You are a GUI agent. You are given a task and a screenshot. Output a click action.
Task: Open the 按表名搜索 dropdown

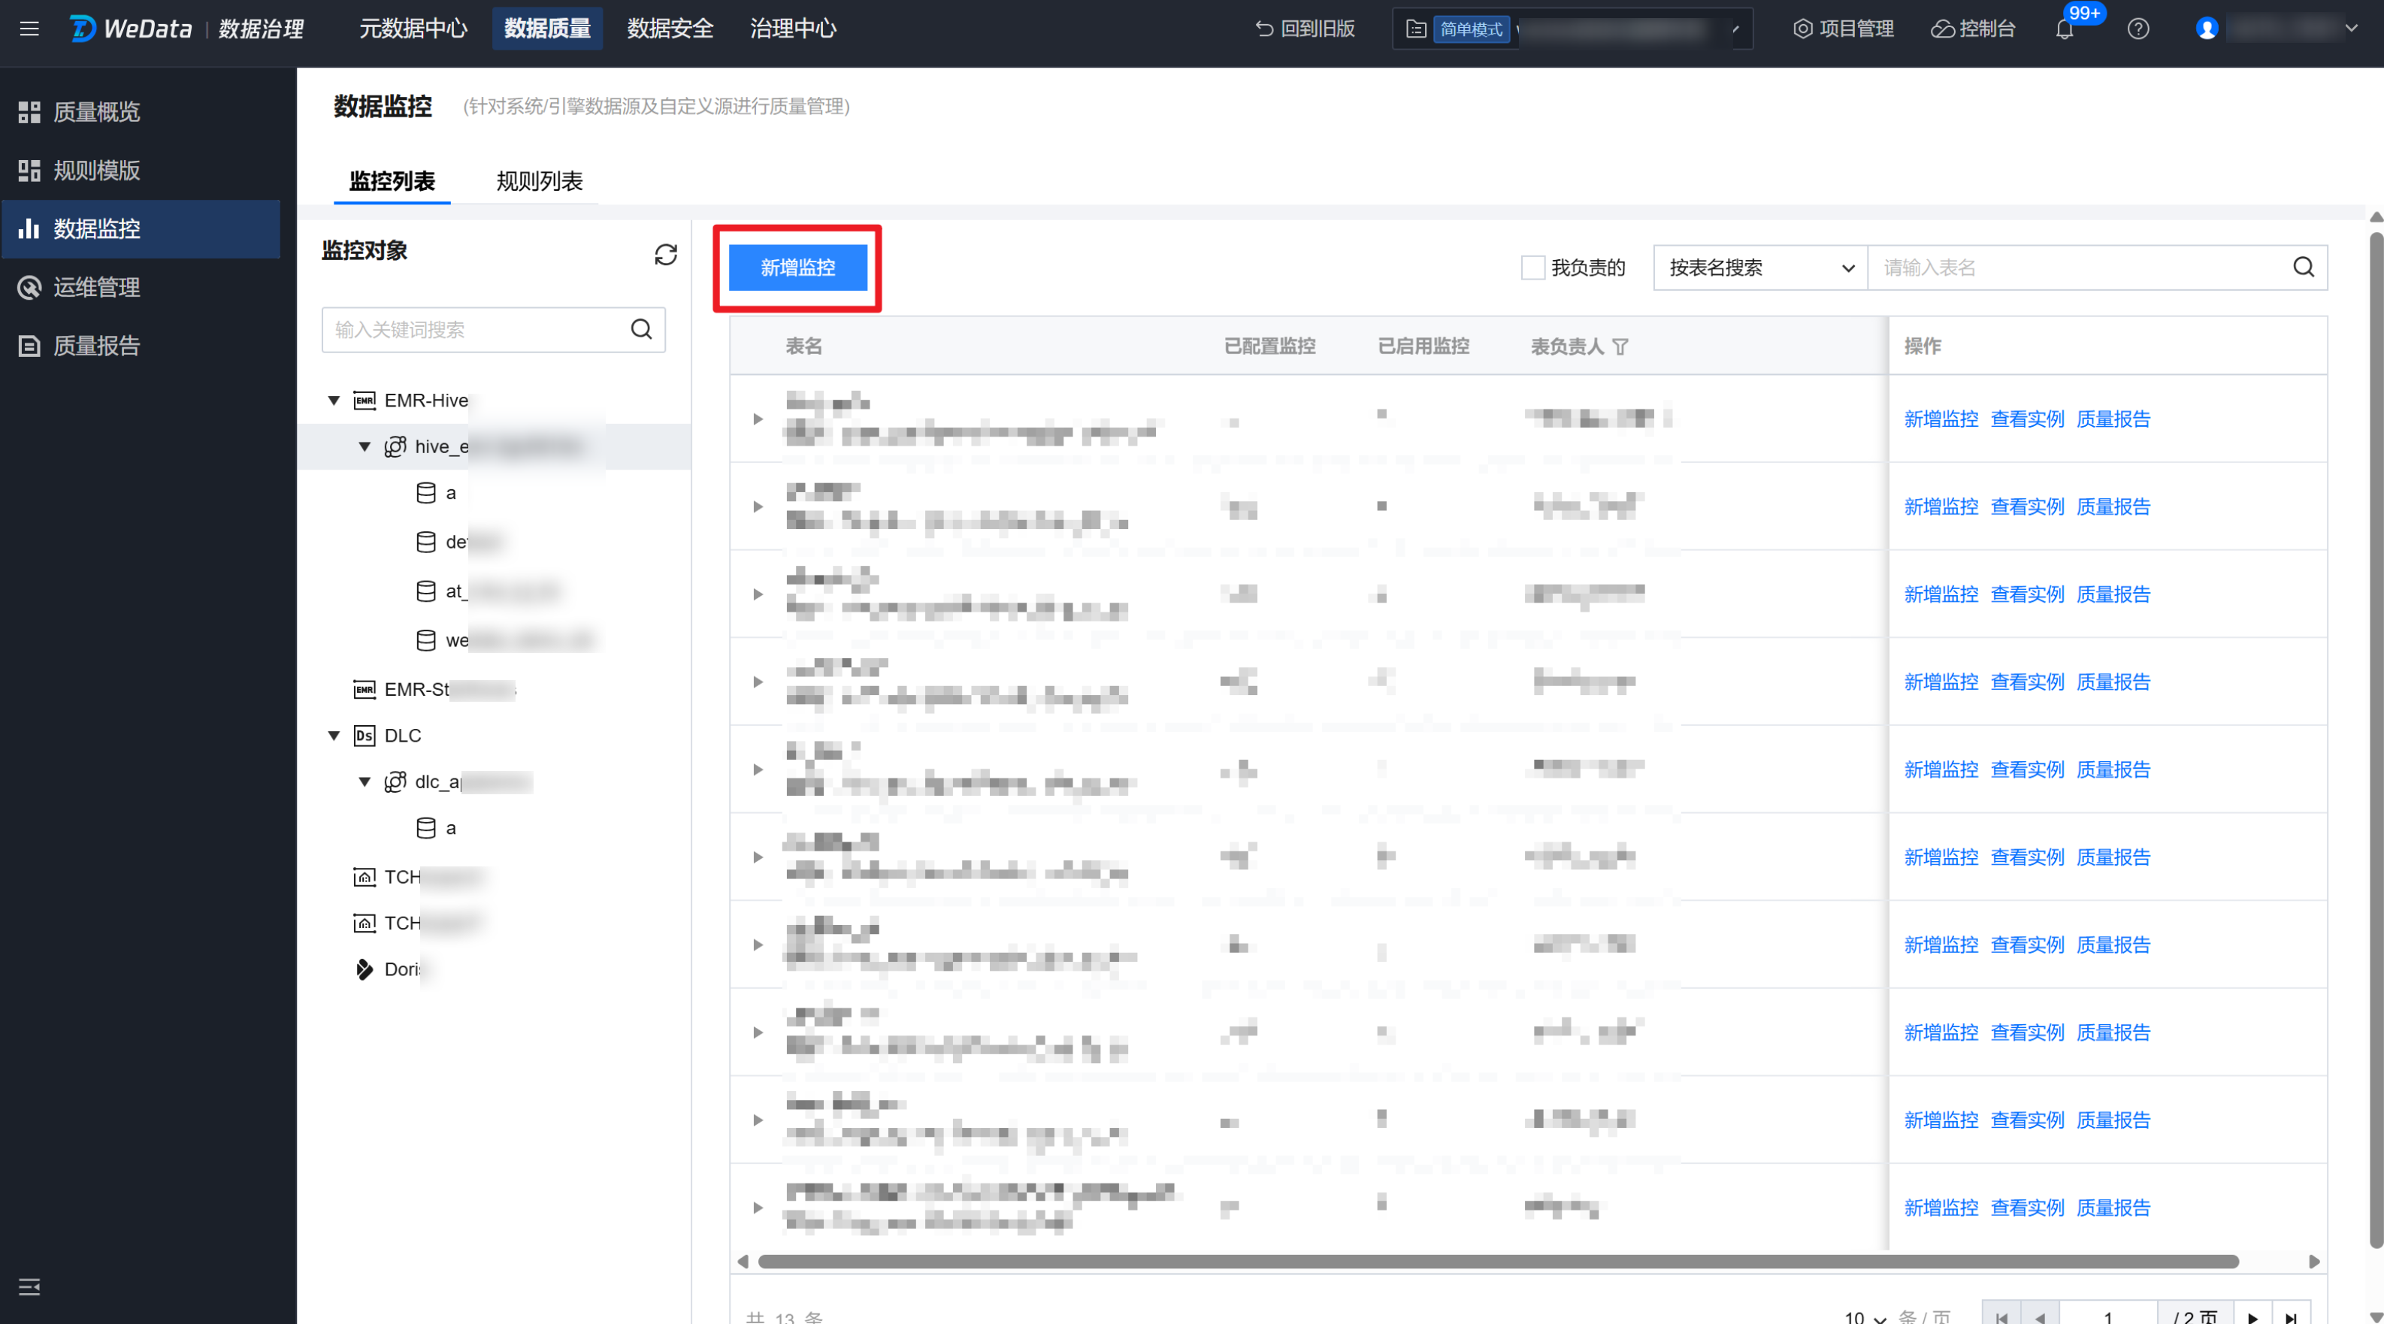pyautogui.click(x=1761, y=268)
